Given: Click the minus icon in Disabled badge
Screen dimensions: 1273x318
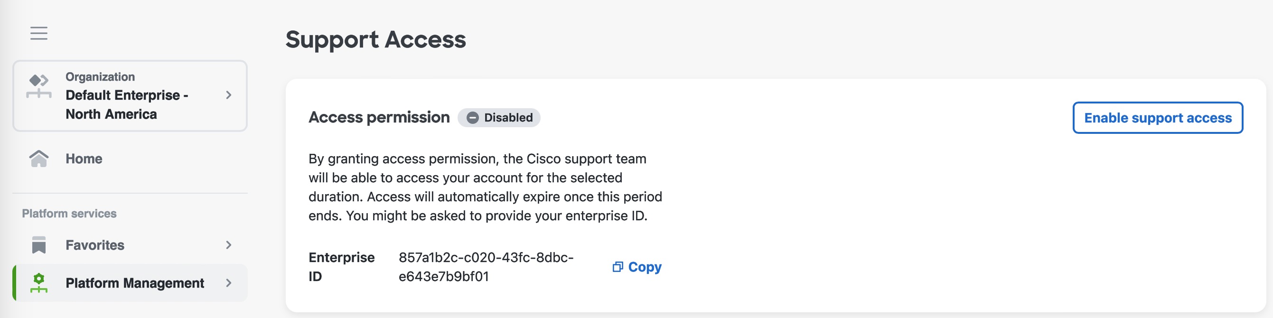Looking at the screenshot, I should pyautogui.click(x=472, y=118).
